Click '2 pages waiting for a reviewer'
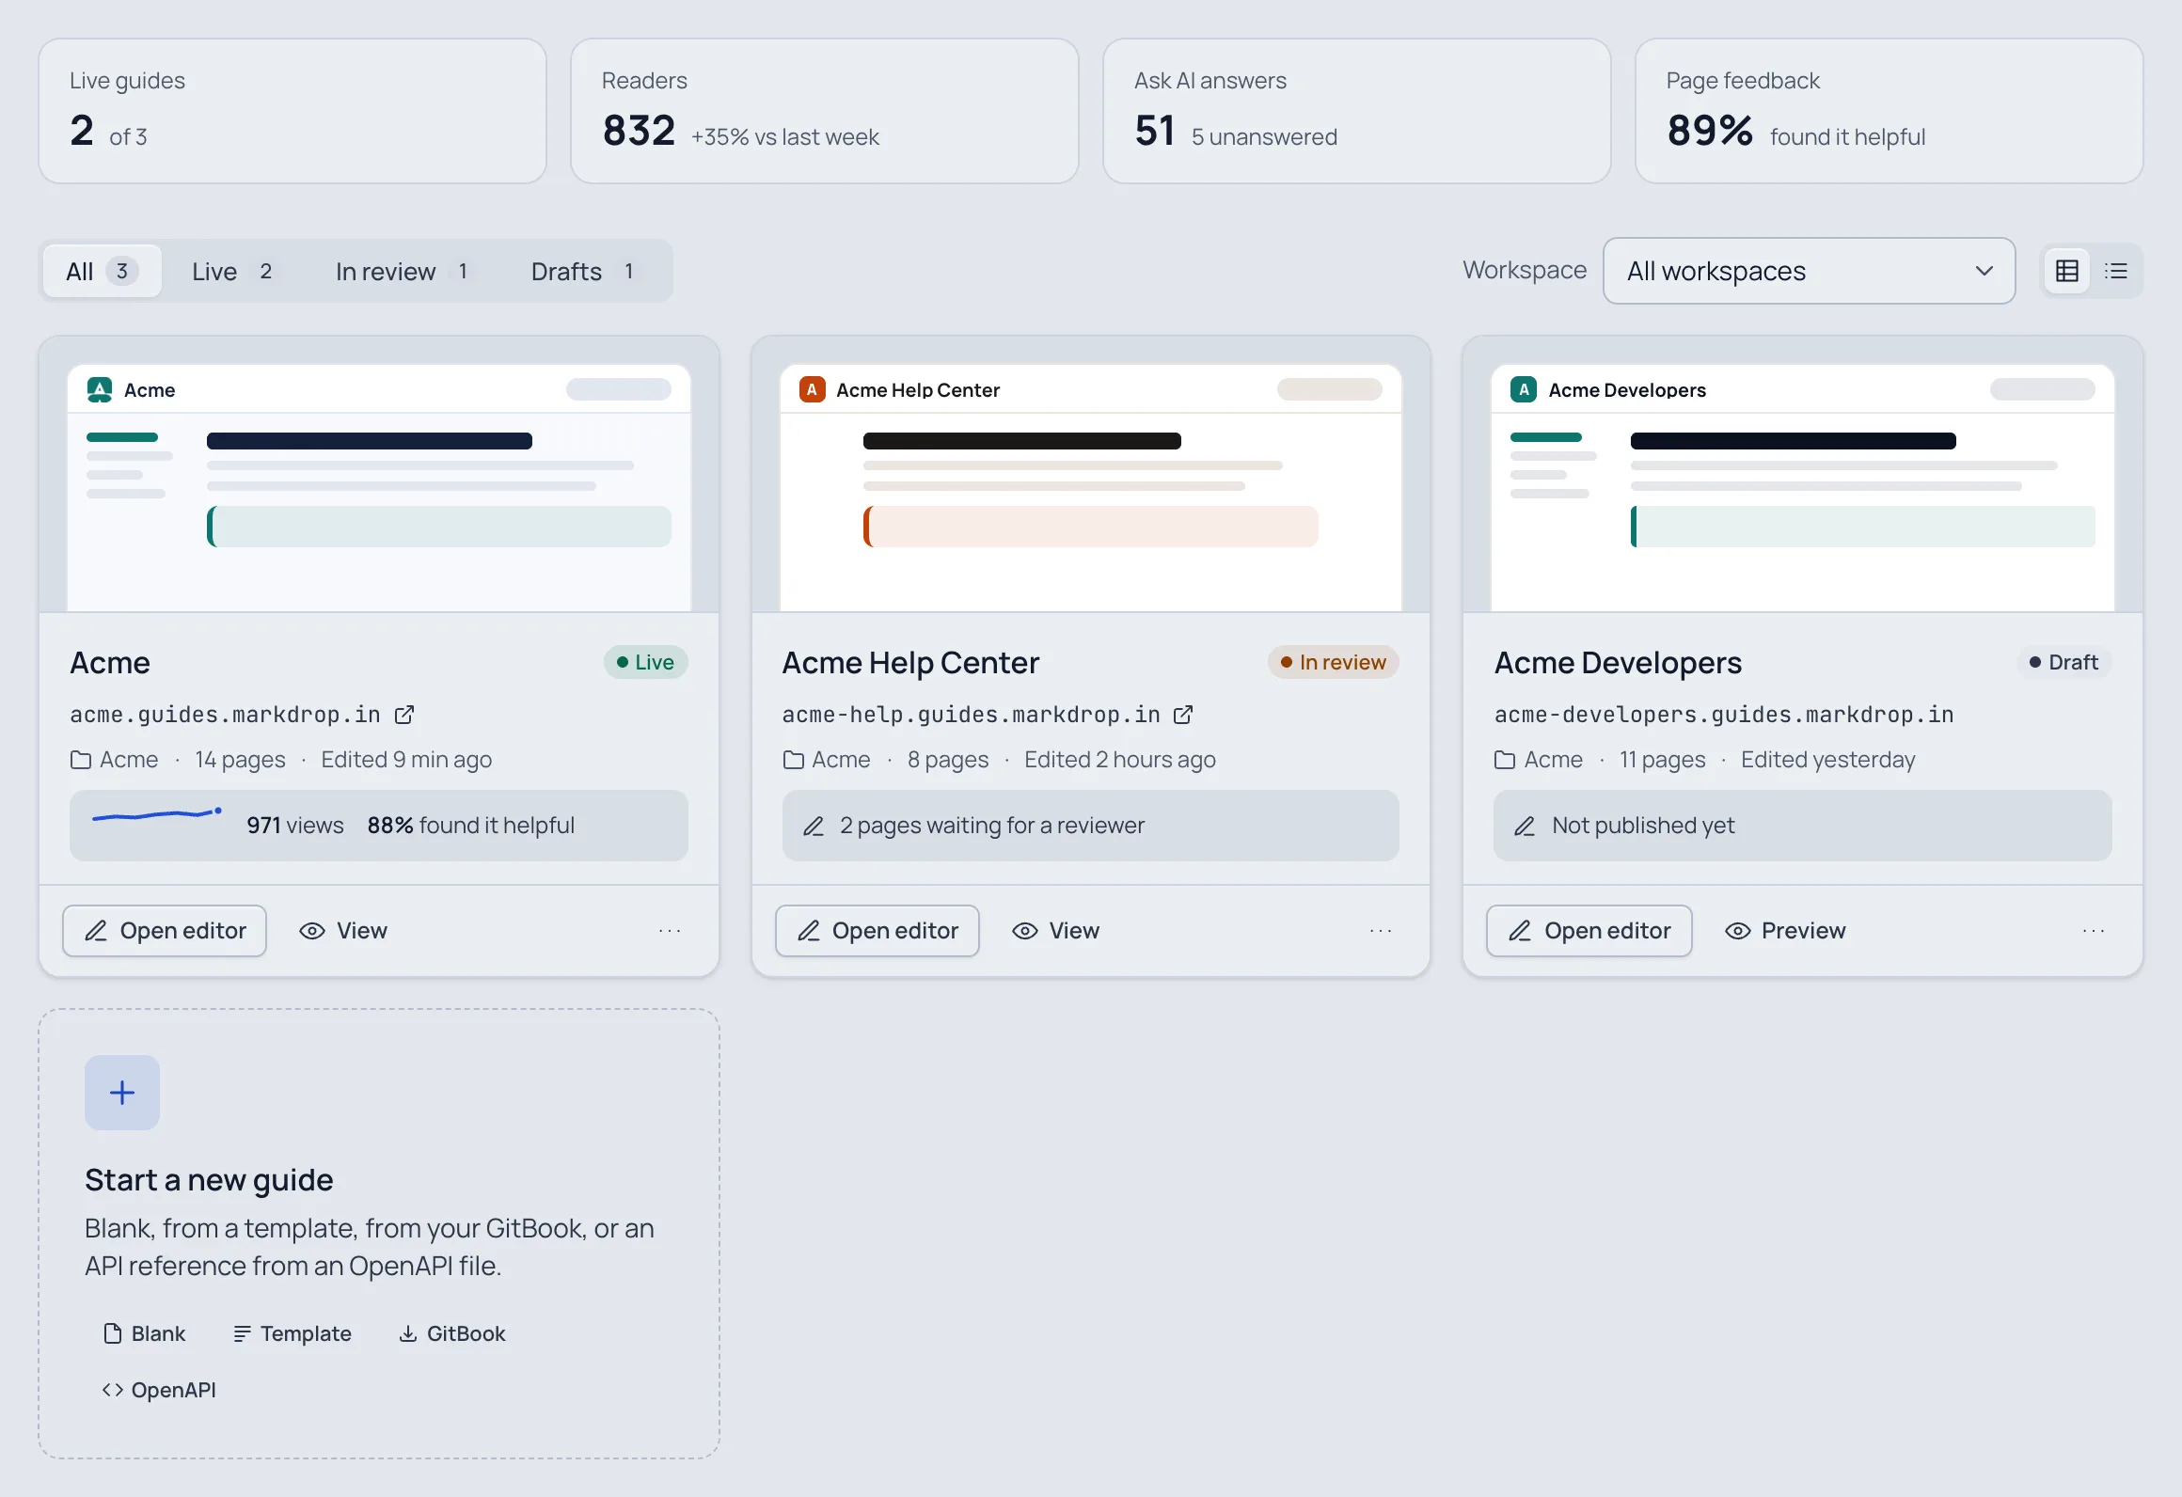 click(1091, 826)
